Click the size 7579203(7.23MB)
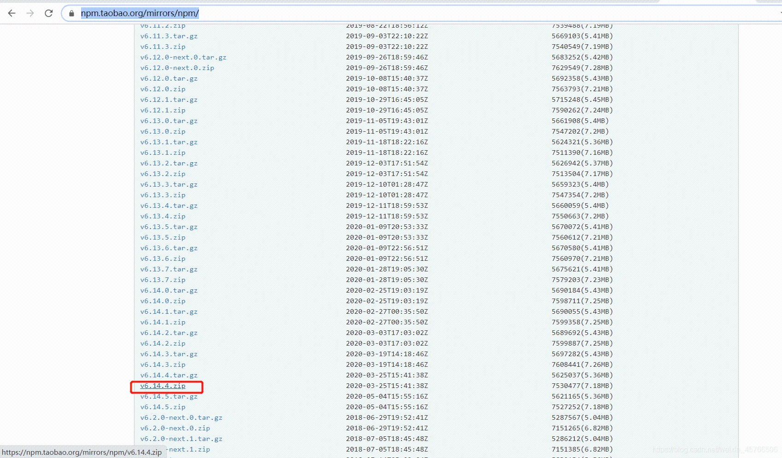 coord(582,280)
